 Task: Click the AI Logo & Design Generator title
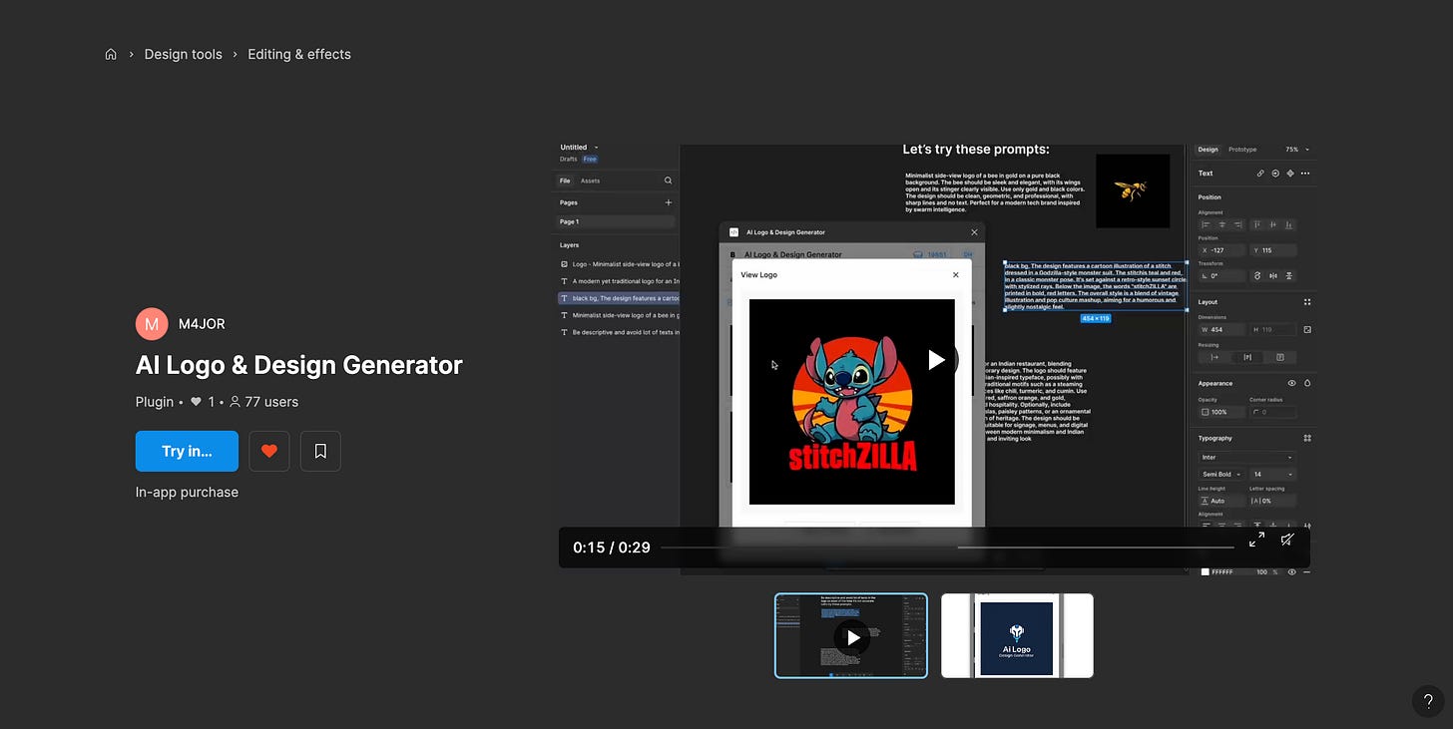coord(299,365)
